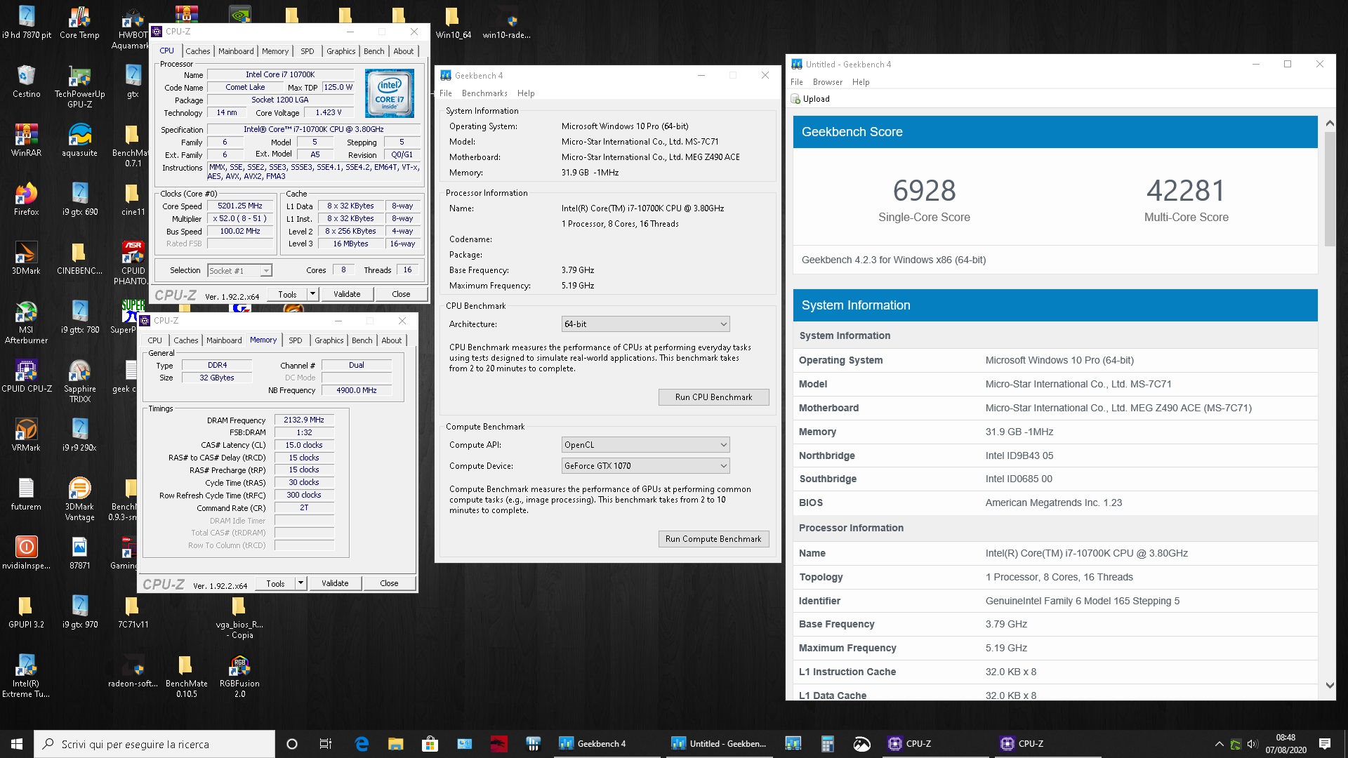Open RGBFusion 2.0 desktop icon

[x=239, y=676]
